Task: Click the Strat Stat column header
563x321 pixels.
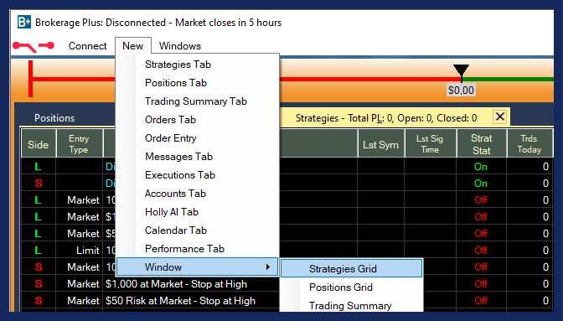Action: tap(481, 144)
